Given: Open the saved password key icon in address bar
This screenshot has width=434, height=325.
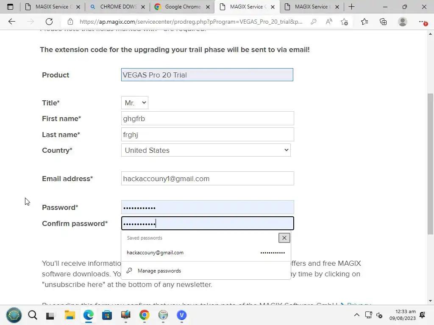Looking at the screenshot, I should [313, 22].
